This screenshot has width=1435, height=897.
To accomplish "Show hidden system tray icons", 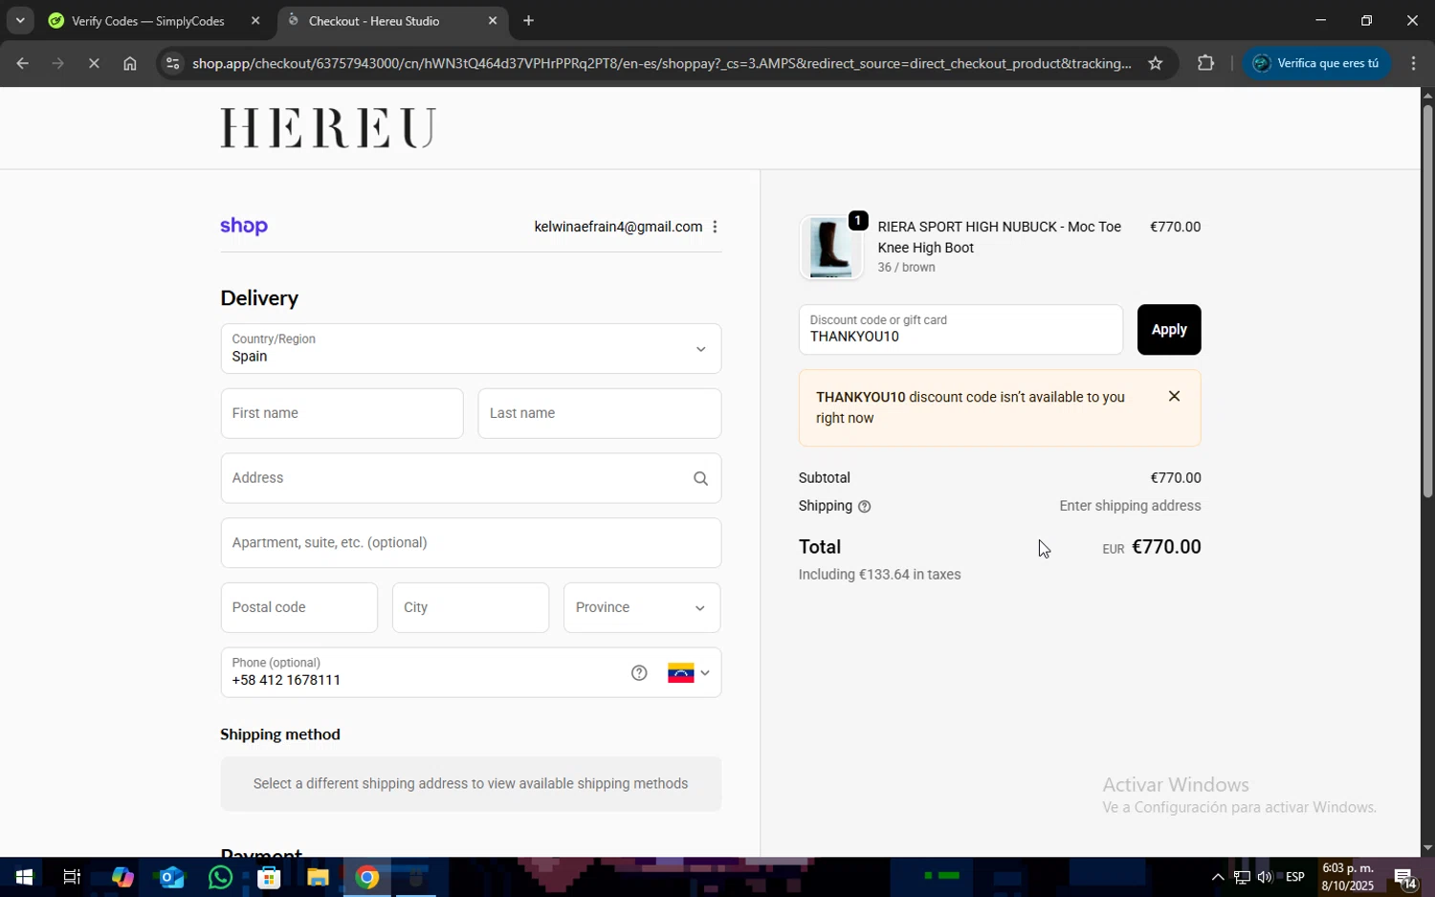I will click(x=1217, y=877).
